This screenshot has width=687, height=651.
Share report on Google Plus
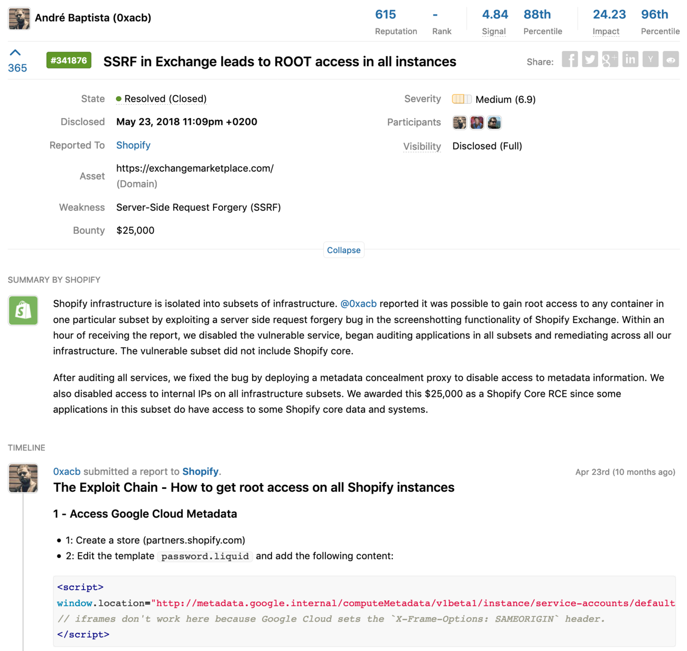tap(610, 60)
